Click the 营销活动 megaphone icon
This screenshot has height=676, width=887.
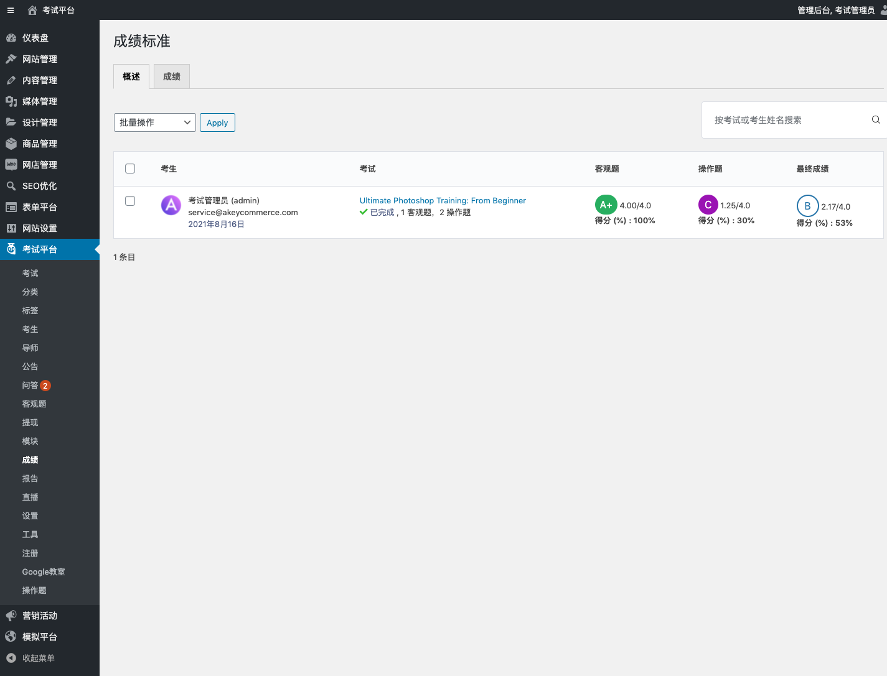[x=11, y=616]
